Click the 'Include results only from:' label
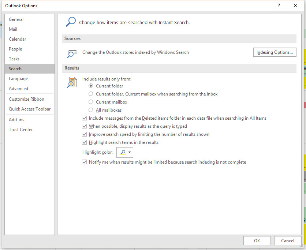 click(107, 79)
